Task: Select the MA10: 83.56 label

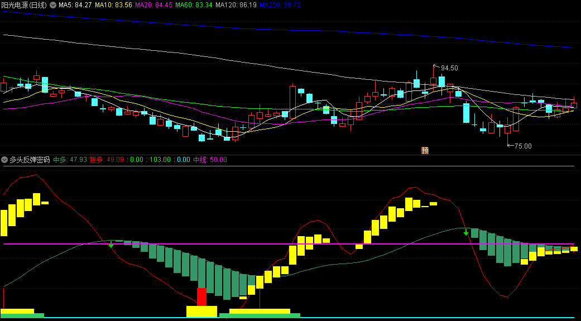Action: pyautogui.click(x=113, y=5)
